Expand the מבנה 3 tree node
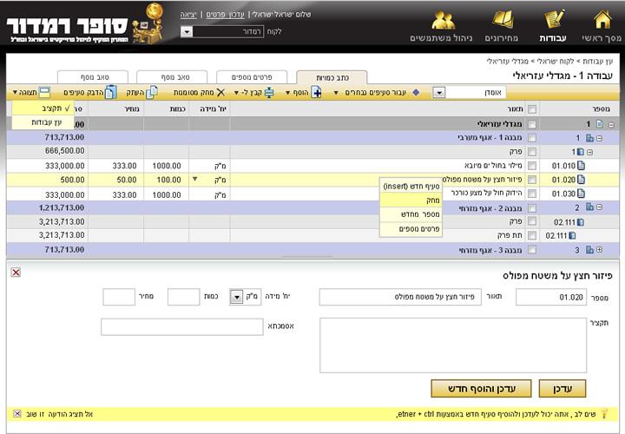Screen dimensions: 625x434 click(599, 250)
